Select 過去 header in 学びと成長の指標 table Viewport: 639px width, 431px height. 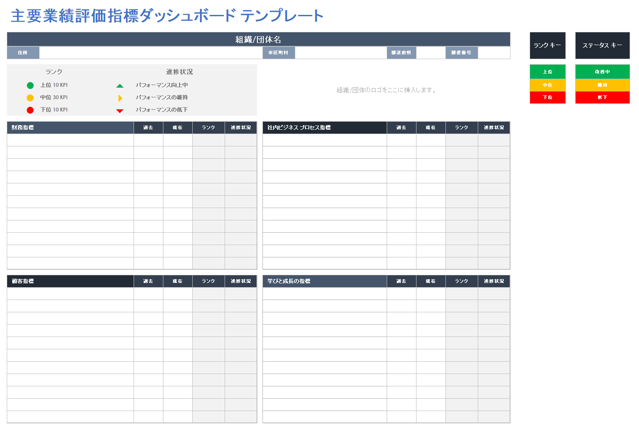[402, 281]
